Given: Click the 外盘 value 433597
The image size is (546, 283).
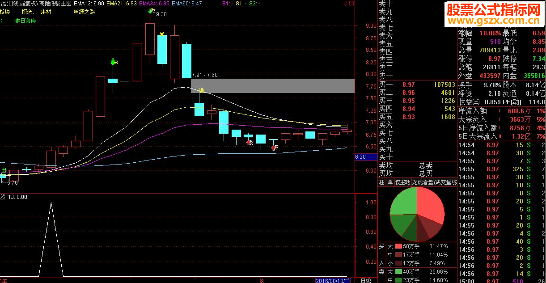Looking at the screenshot, I should (x=490, y=76).
